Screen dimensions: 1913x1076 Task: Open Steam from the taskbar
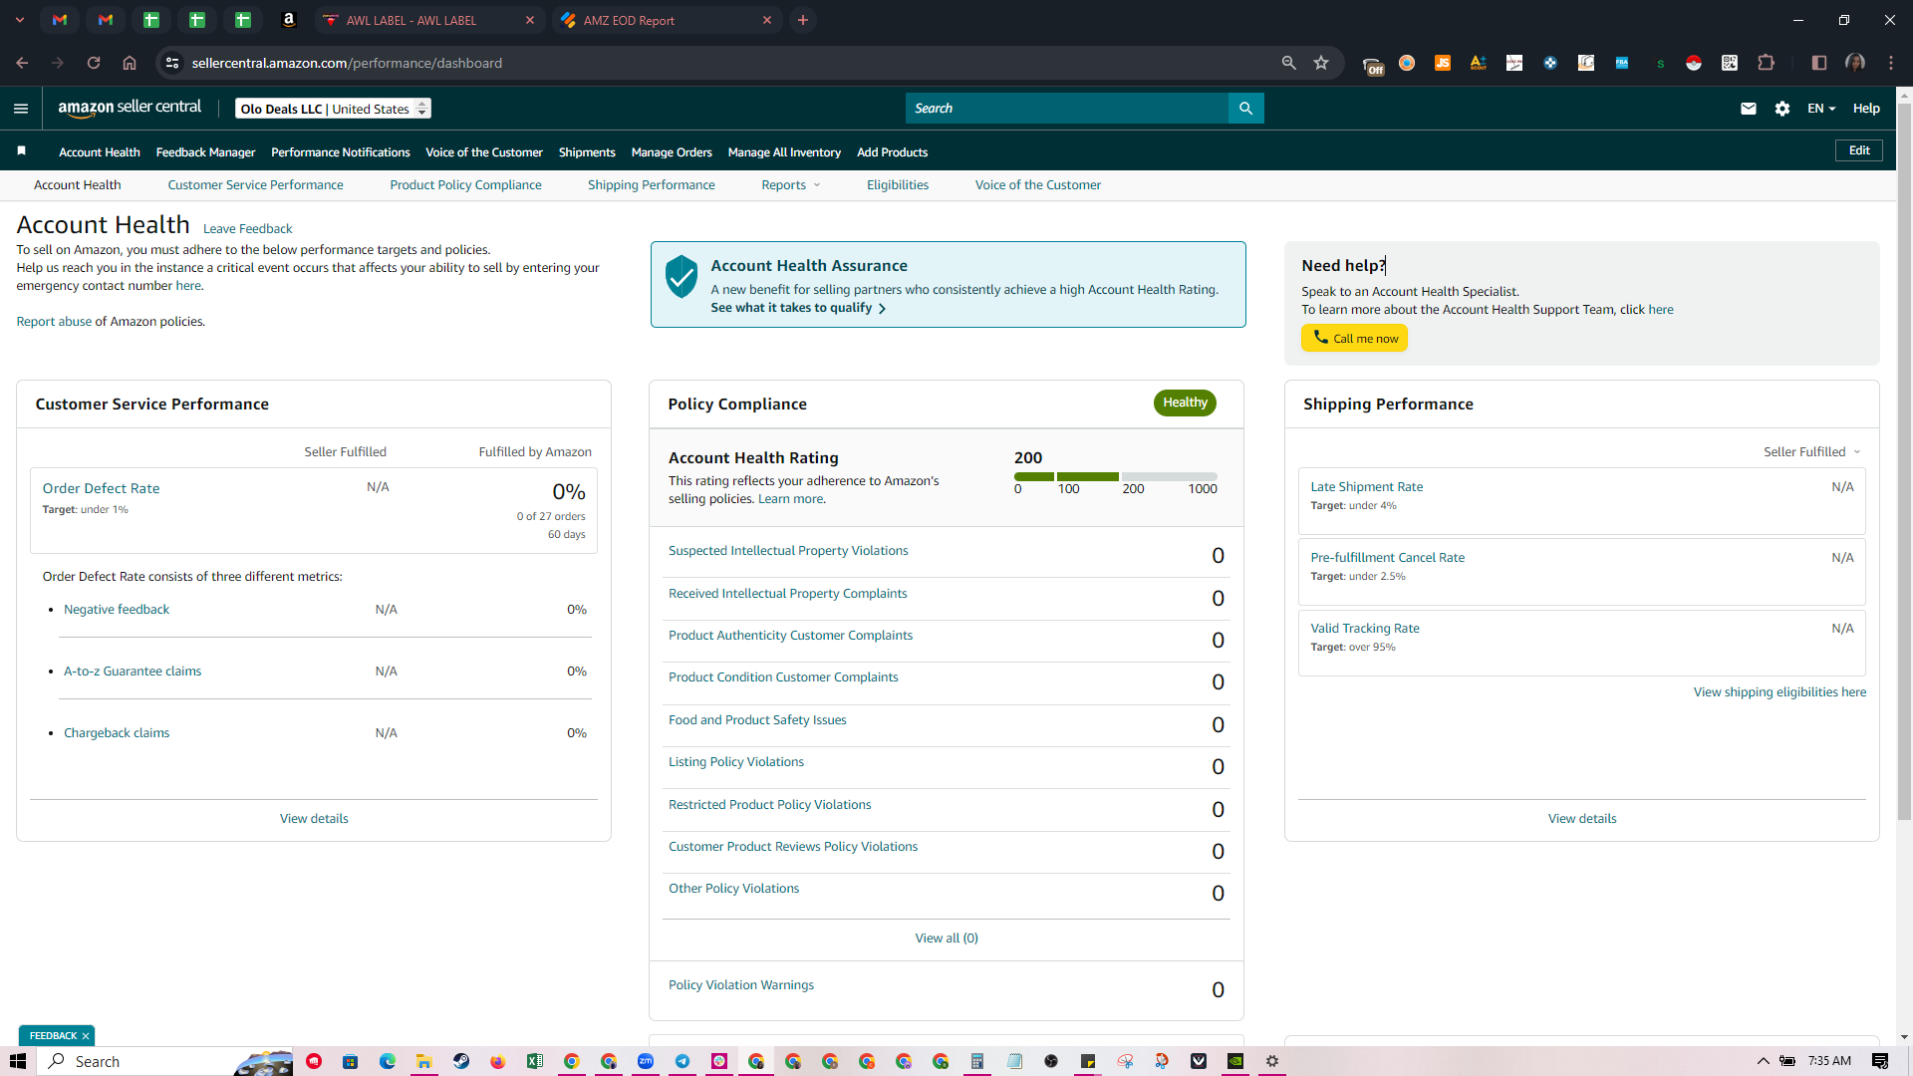coord(461,1061)
